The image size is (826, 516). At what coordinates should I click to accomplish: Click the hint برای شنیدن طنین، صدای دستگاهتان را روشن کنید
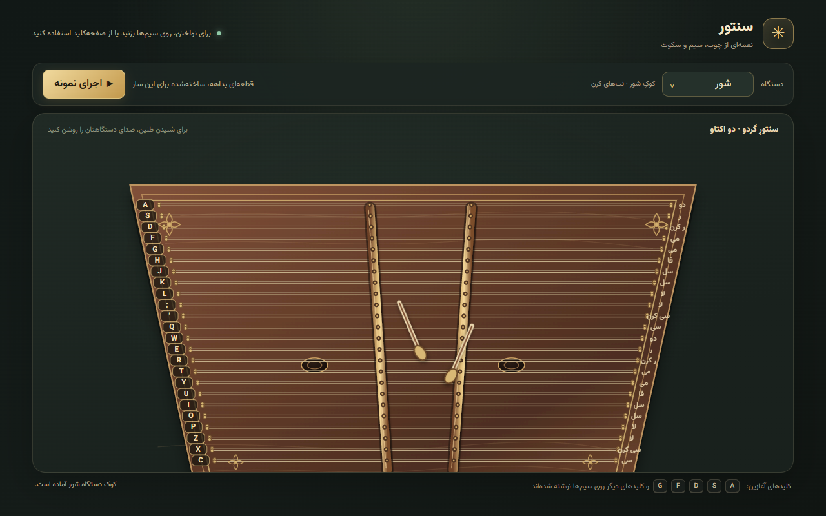coord(118,129)
